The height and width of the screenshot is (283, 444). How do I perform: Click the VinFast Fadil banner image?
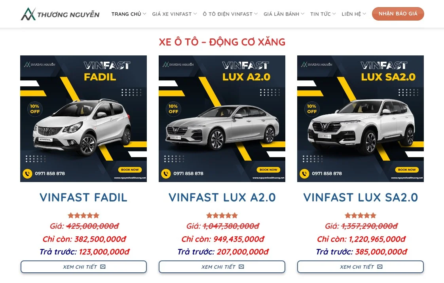coord(83,119)
